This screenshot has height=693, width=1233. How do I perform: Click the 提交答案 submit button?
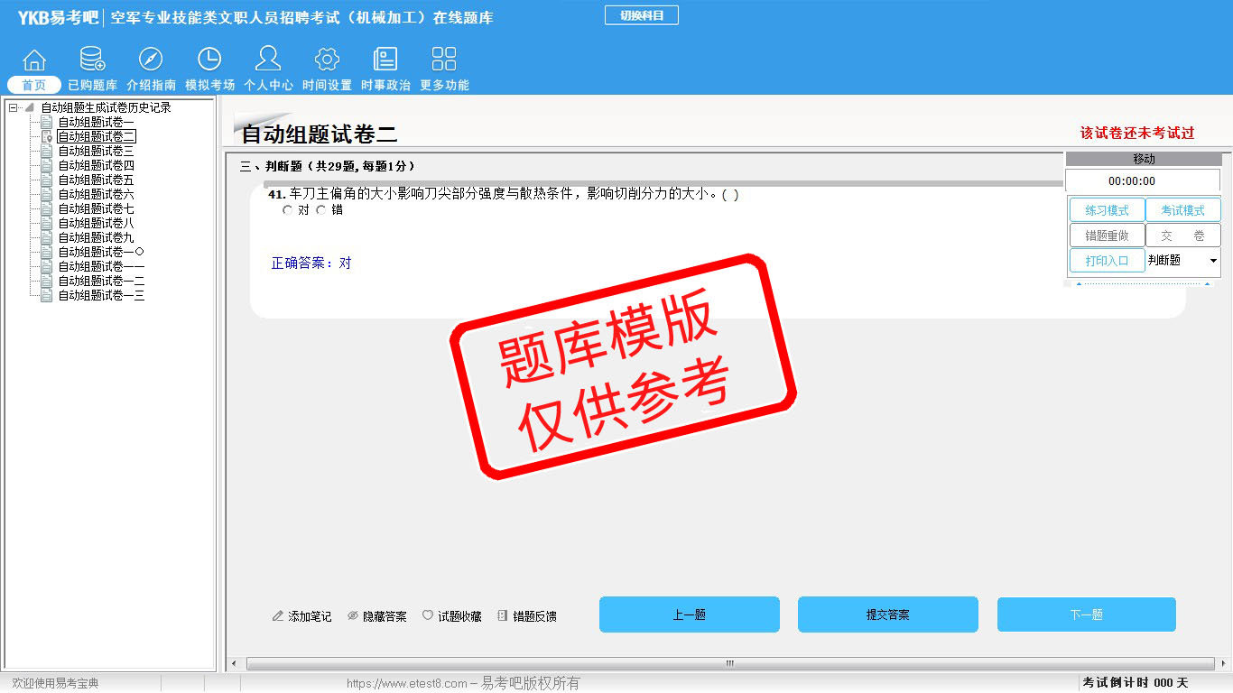888,614
